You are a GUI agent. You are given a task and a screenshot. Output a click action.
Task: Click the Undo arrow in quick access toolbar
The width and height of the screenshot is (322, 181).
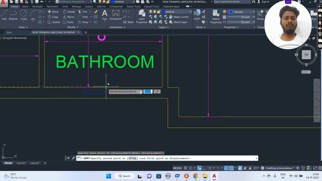tap(42, 2)
